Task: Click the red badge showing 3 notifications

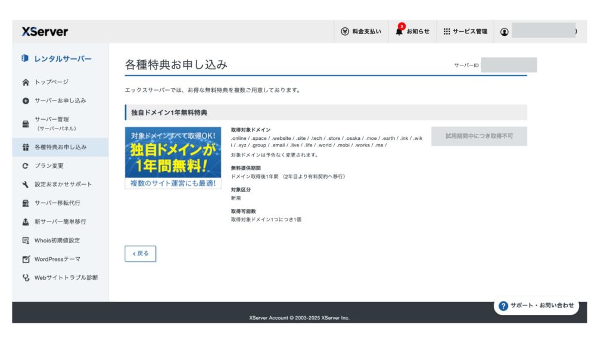Action: (x=401, y=26)
